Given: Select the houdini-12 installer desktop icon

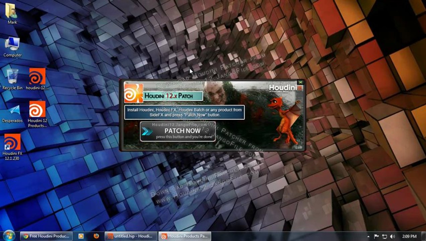Looking at the screenshot, I should tap(37, 79).
